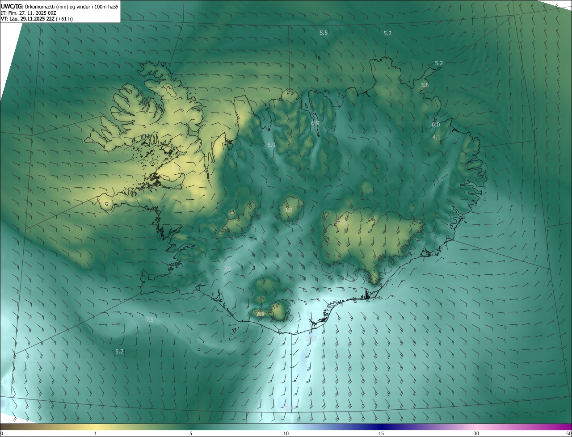Viewport: 572px width, 437px height.
Task: Click the 7.9 value label
Action: click(227, 269)
